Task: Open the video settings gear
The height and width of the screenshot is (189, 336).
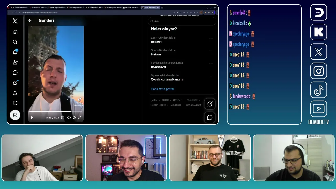Action: (x=74, y=118)
